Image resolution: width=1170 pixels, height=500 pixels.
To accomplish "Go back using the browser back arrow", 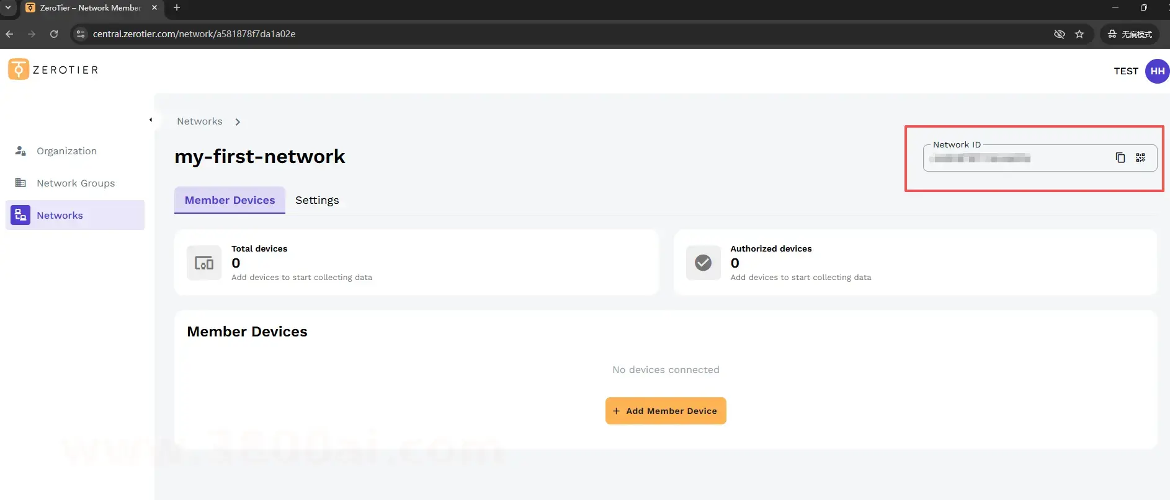I will pyautogui.click(x=9, y=34).
